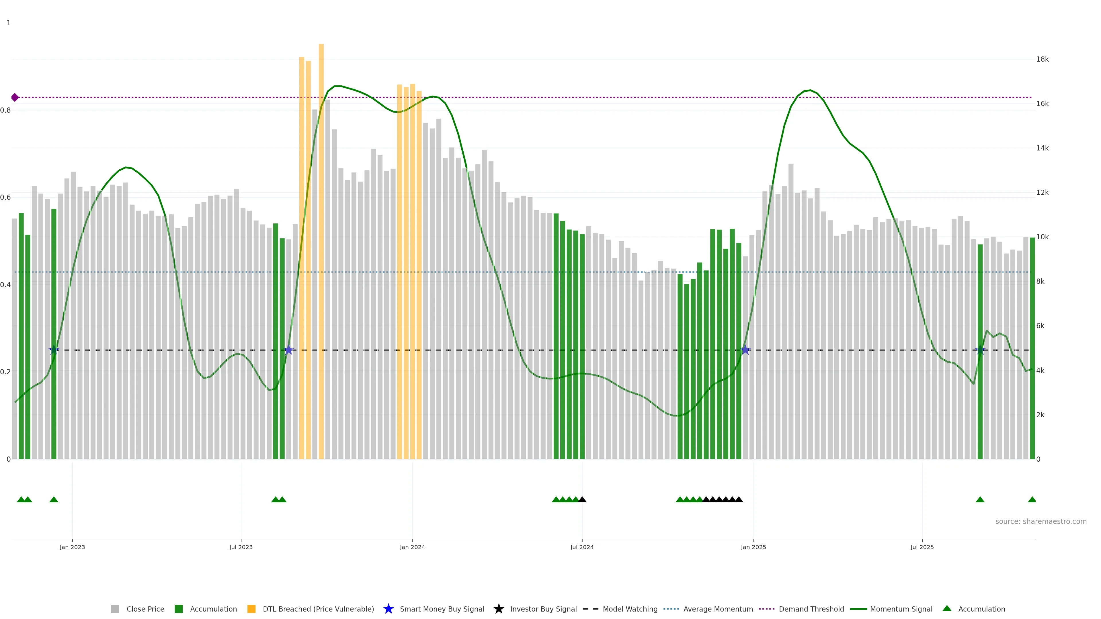The height and width of the screenshot is (619, 1101).
Task: Click the blue star marker after Jul 2023
Action: click(288, 350)
